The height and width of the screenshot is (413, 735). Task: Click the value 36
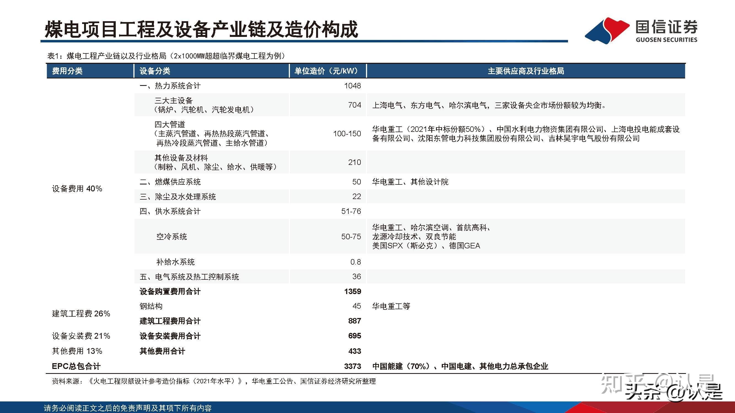pos(356,276)
